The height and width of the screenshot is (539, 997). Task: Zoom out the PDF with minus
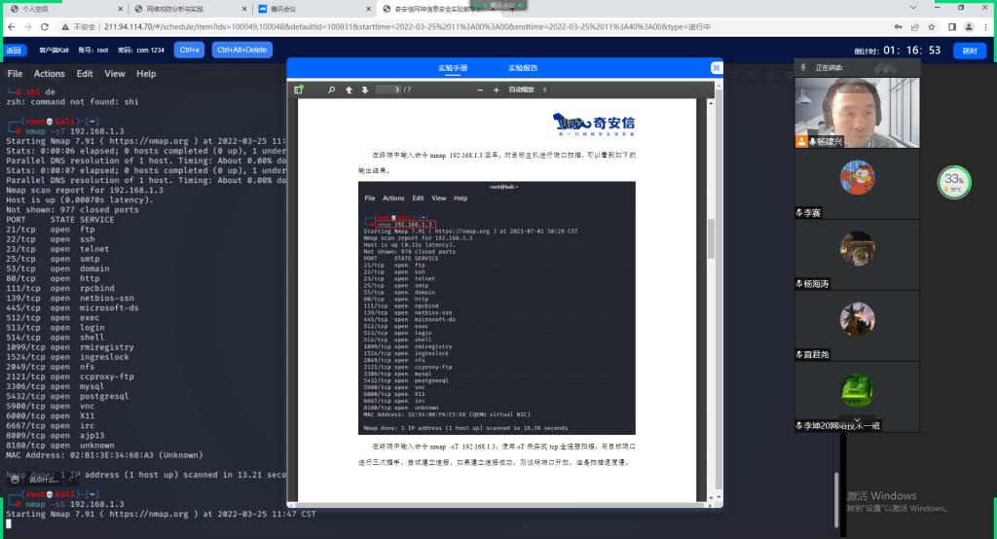click(481, 90)
